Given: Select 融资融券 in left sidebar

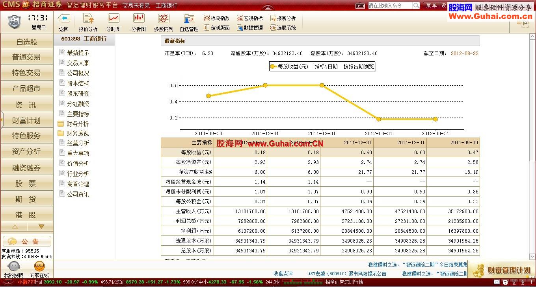Looking at the screenshot, I should point(27,167).
